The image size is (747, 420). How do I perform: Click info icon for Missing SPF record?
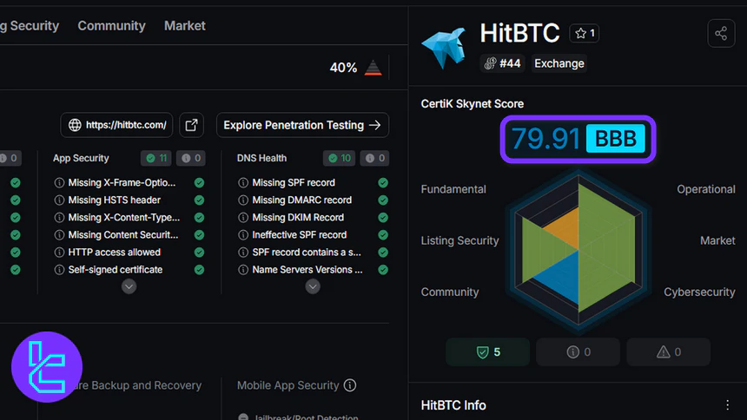point(243,183)
